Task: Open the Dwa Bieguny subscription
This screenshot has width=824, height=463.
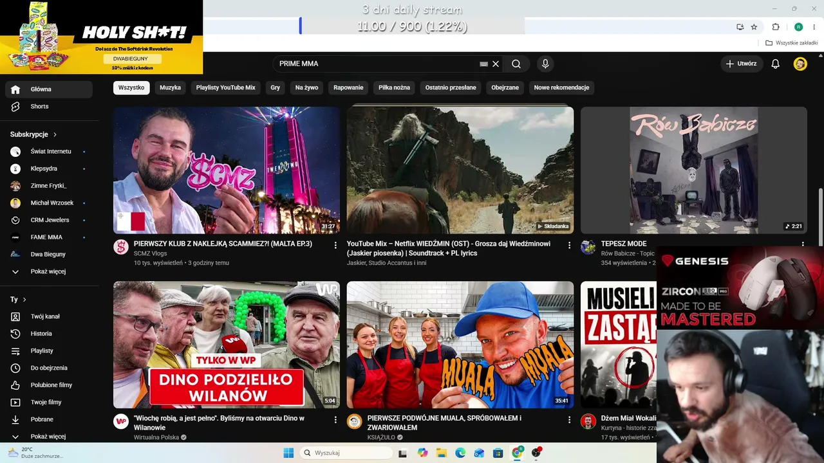Action: pyautogui.click(x=49, y=254)
